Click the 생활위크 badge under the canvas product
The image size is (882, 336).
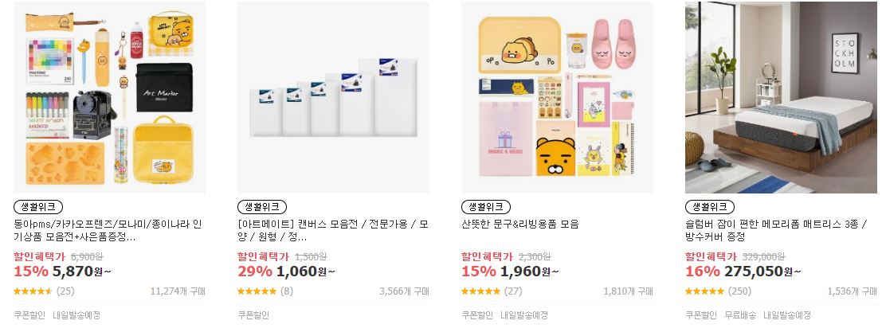pyautogui.click(x=262, y=207)
